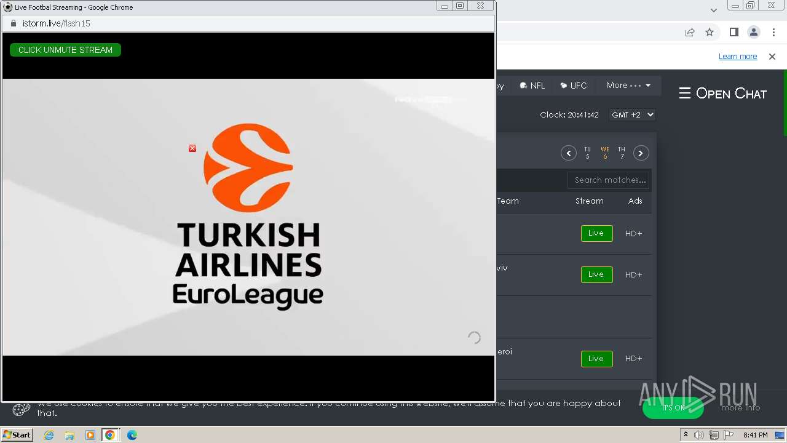Click HD+ in the eroi match row
The width and height of the screenshot is (787, 443).
coord(633,359)
